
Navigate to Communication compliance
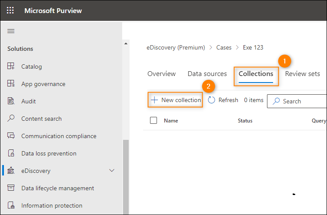[59, 136]
